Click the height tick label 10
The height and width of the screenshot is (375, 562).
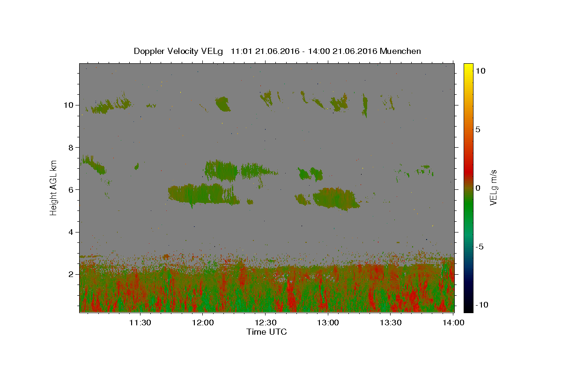(x=68, y=105)
